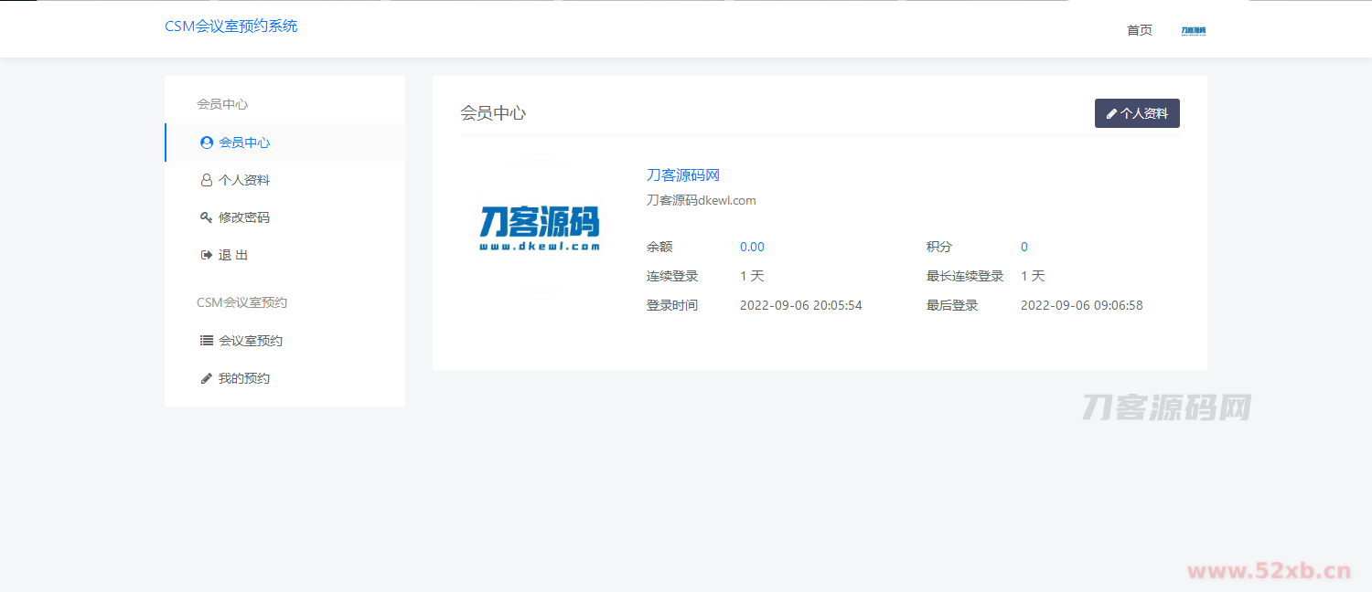The width and height of the screenshot is (1372, 592).
Task: Click the key icon beside 修改密码
Action: [207, 217]
